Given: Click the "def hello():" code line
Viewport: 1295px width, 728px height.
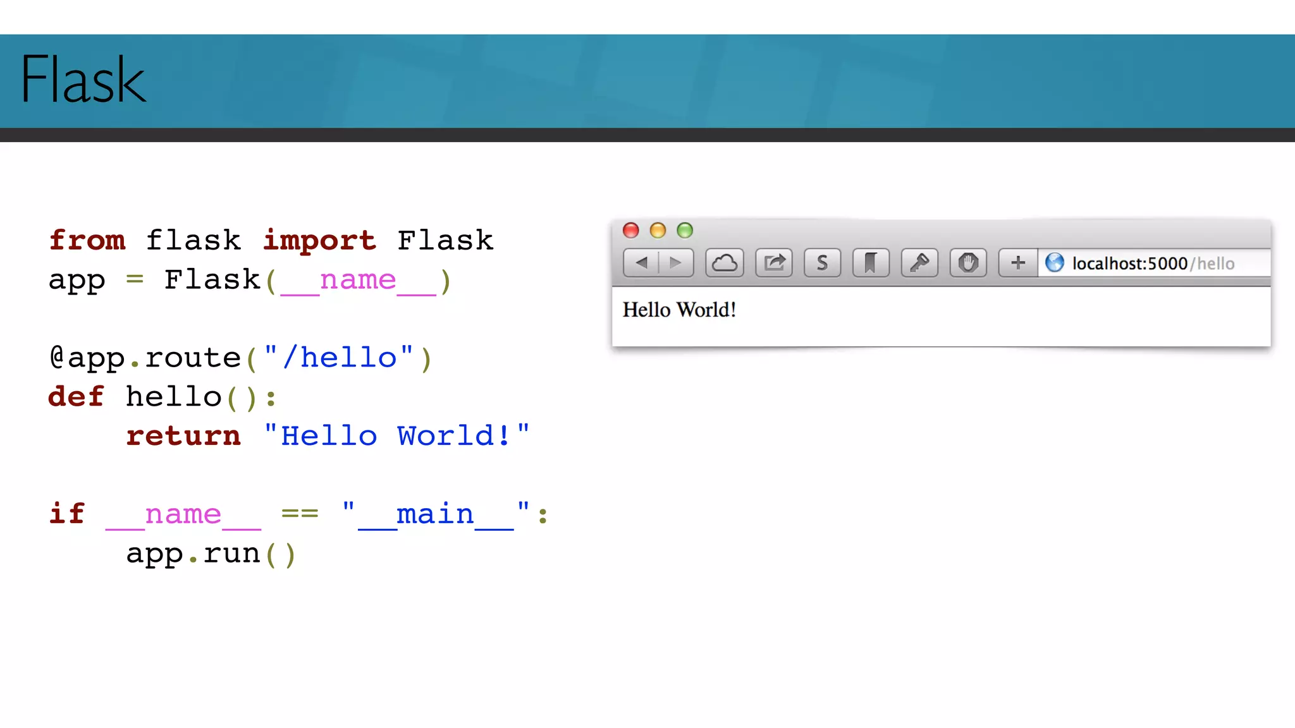Looking at the screenshot, I should click(x=163, y=397).
